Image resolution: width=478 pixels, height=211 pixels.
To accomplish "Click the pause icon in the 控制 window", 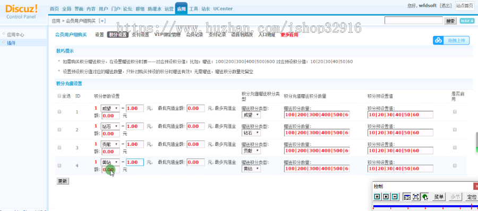I will click(x=377, y=197).
